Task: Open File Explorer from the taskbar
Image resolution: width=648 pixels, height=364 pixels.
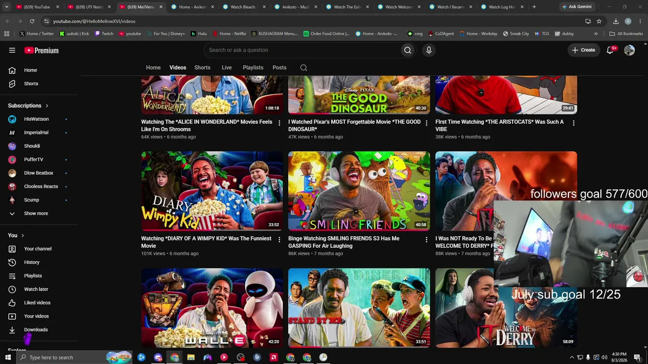Action: point(191,357)
